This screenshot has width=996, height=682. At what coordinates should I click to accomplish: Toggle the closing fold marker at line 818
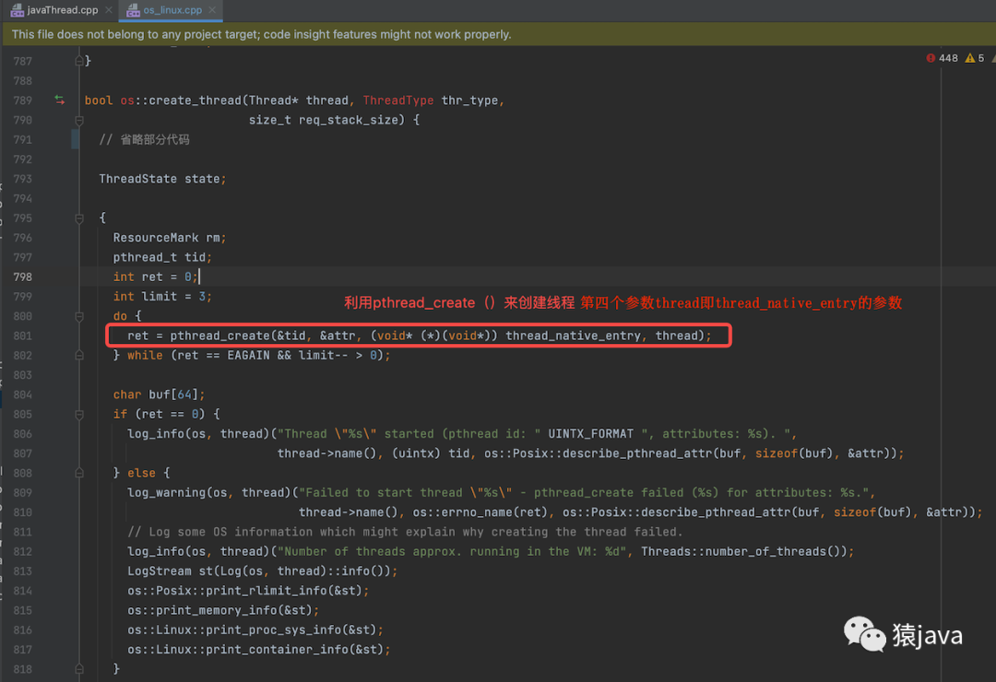(79, 669)
